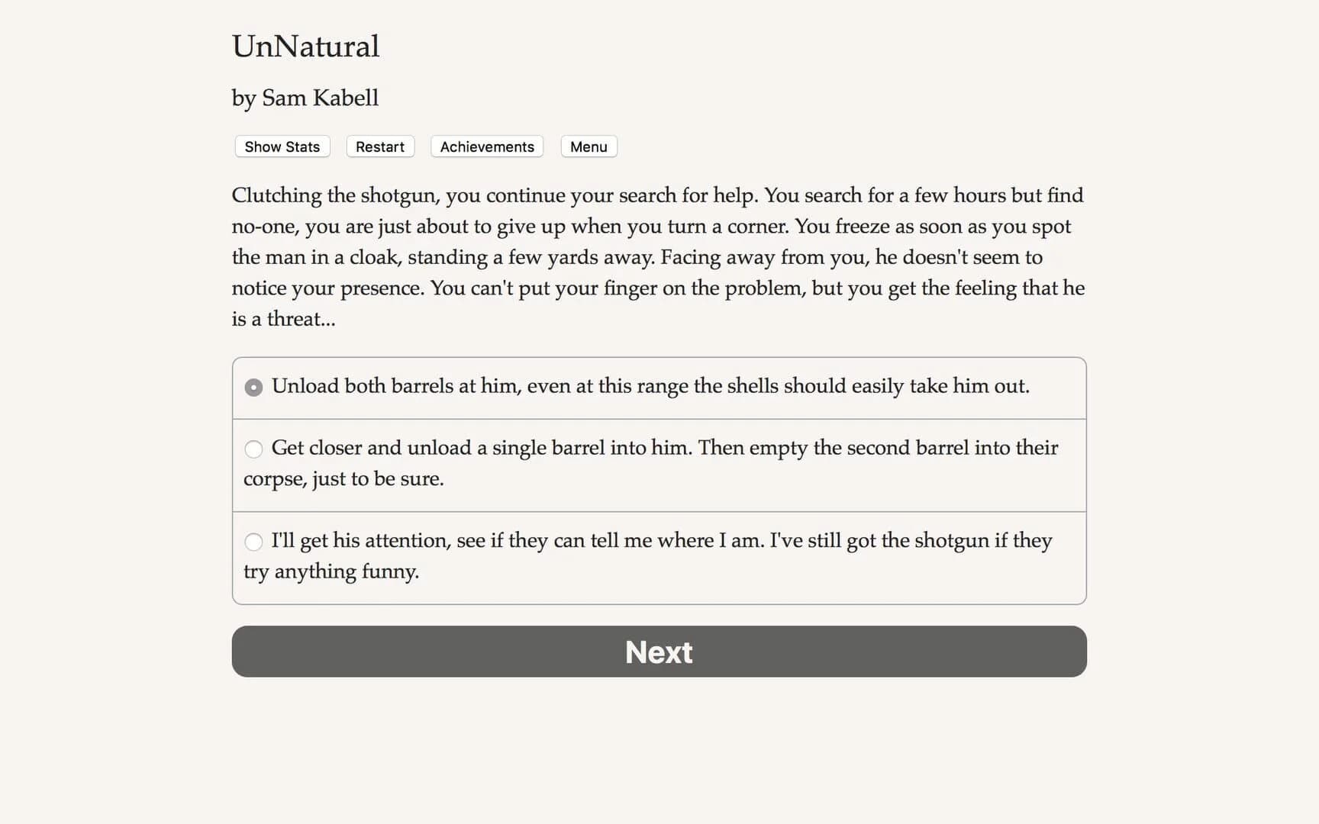1319x824 pixels.
Task: Click the first choice's text row
Action: pos(651,387)
